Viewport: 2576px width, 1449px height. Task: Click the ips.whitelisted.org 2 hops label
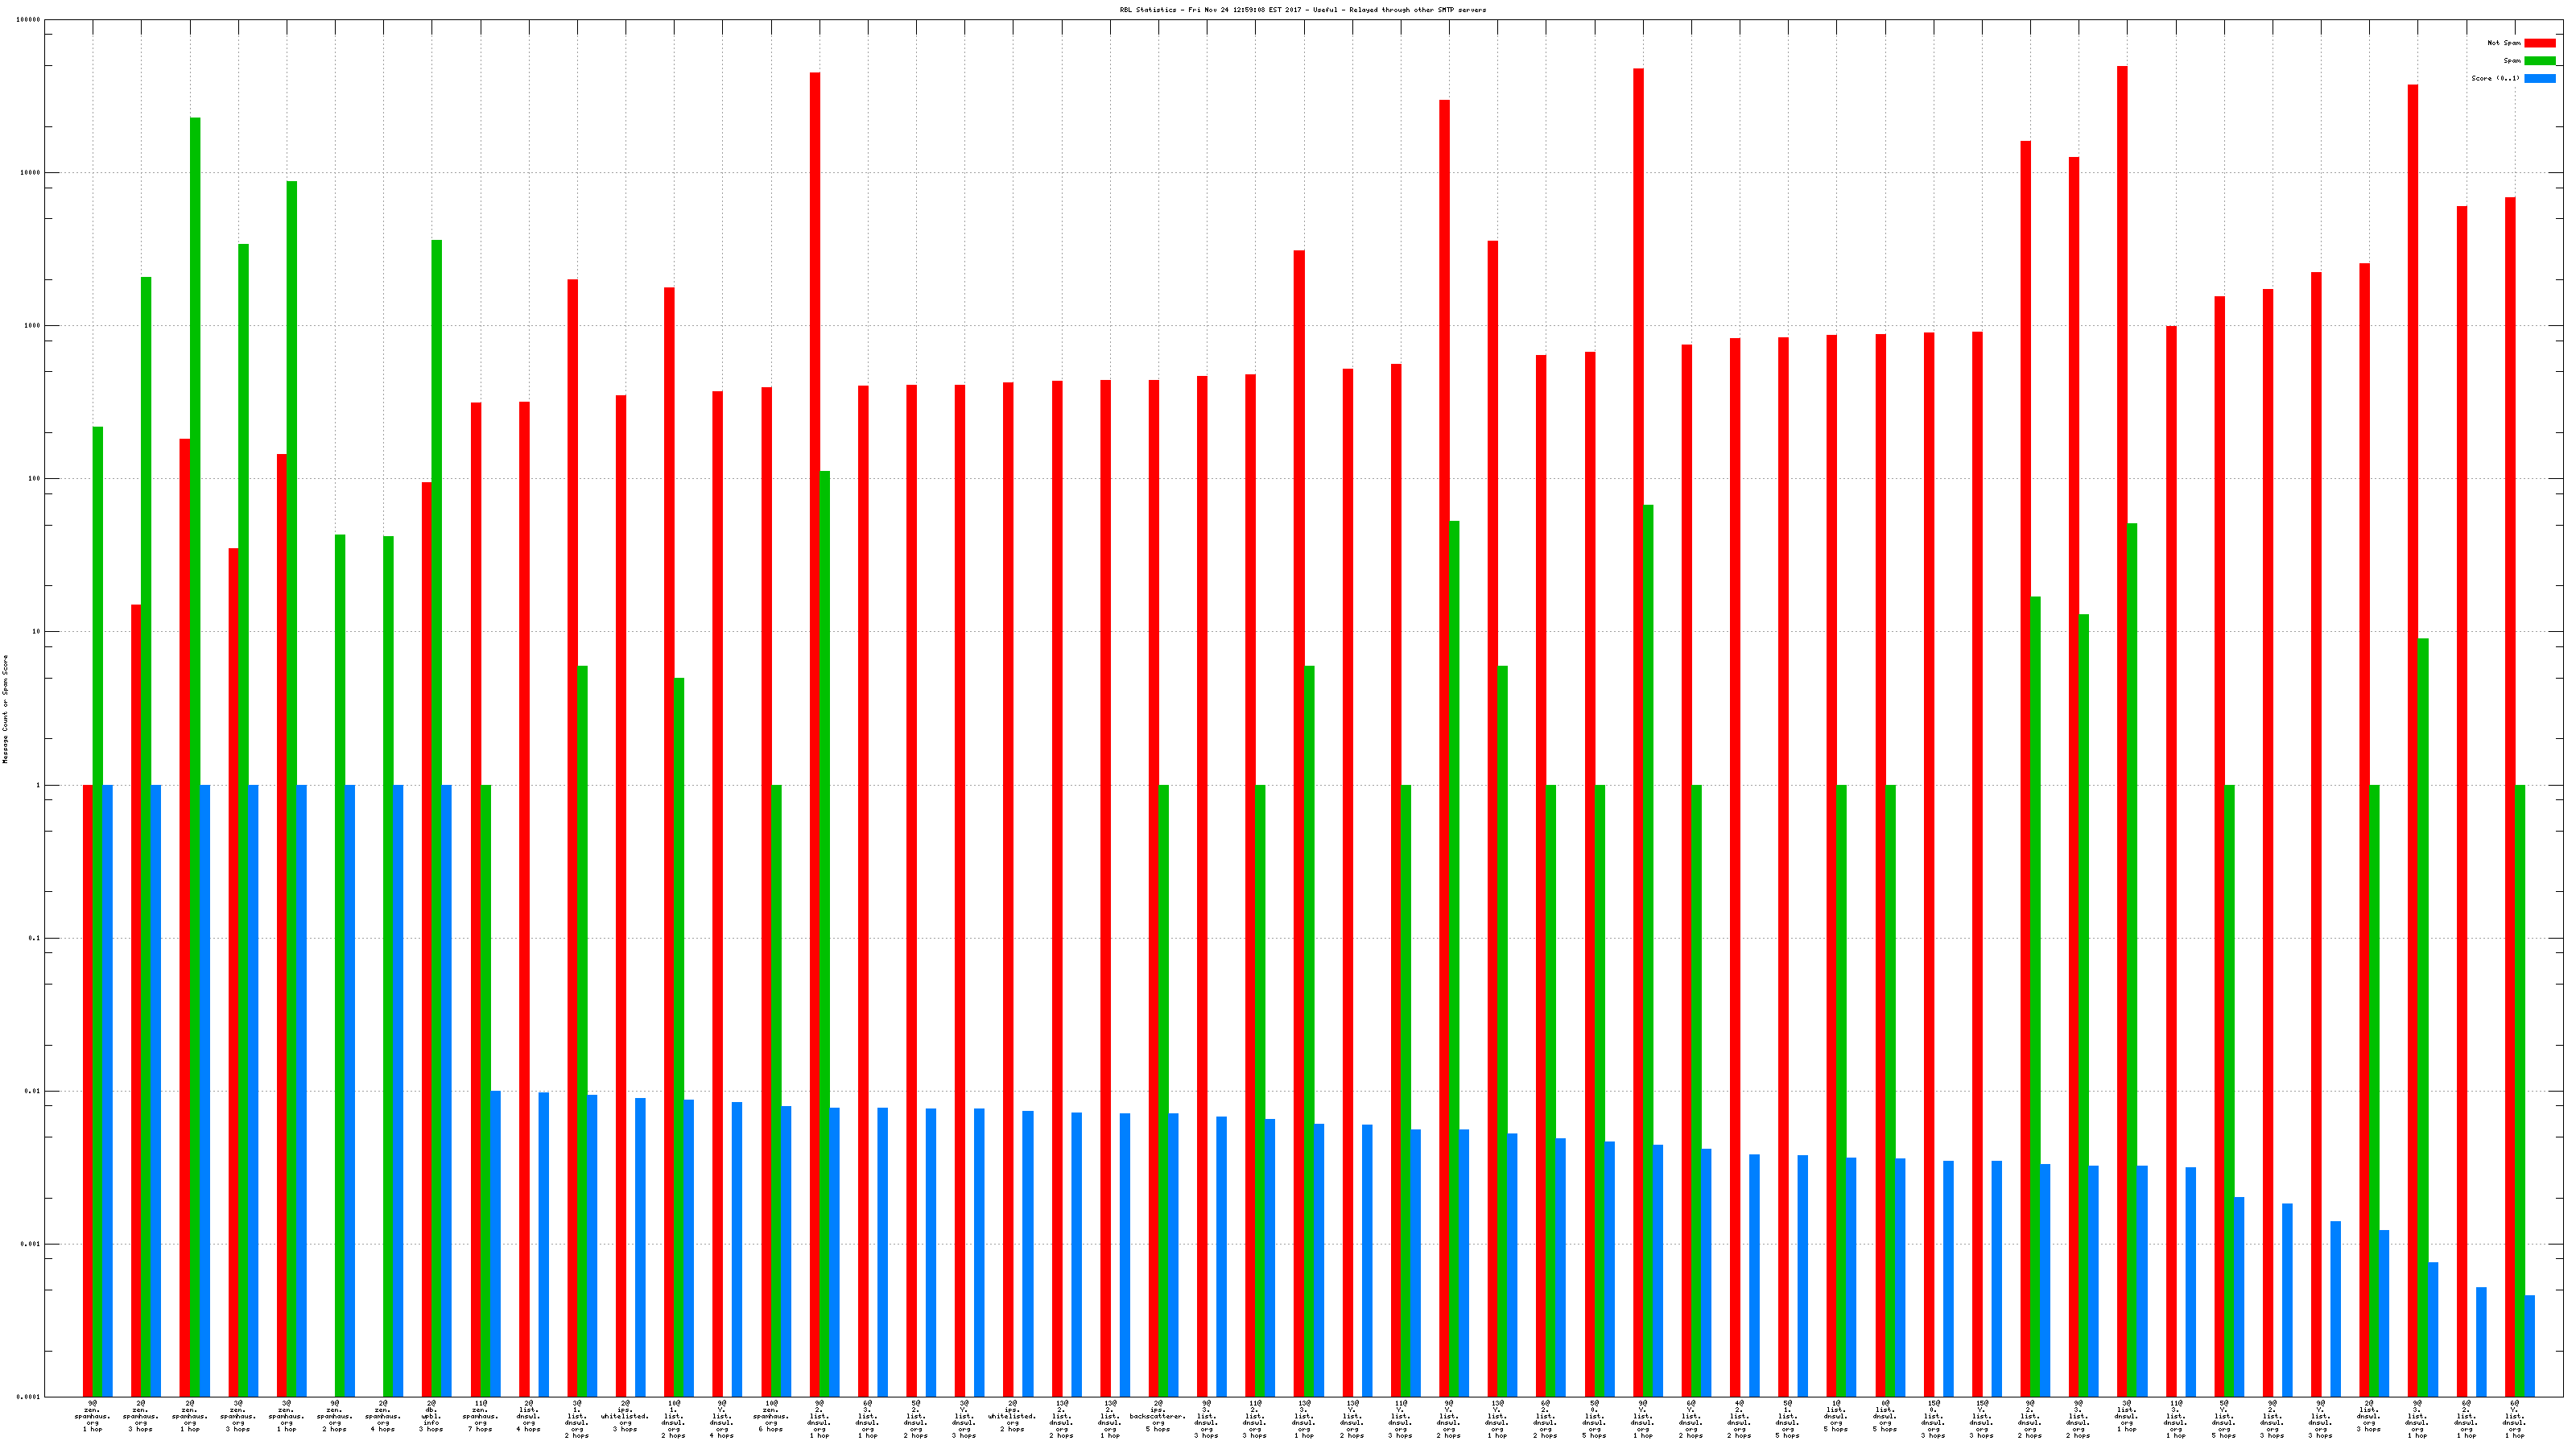click(1012, 1416)
